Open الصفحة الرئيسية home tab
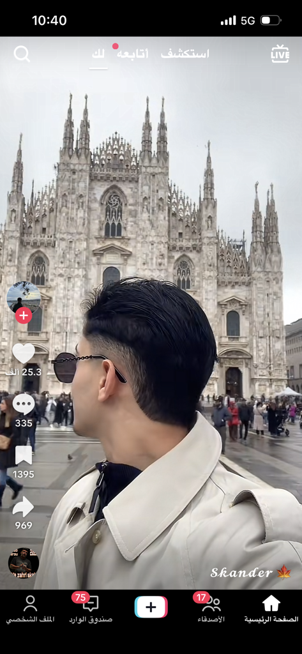Image resolution: width=302 pixels, height=654 pixels. click(x=271, y=609)
